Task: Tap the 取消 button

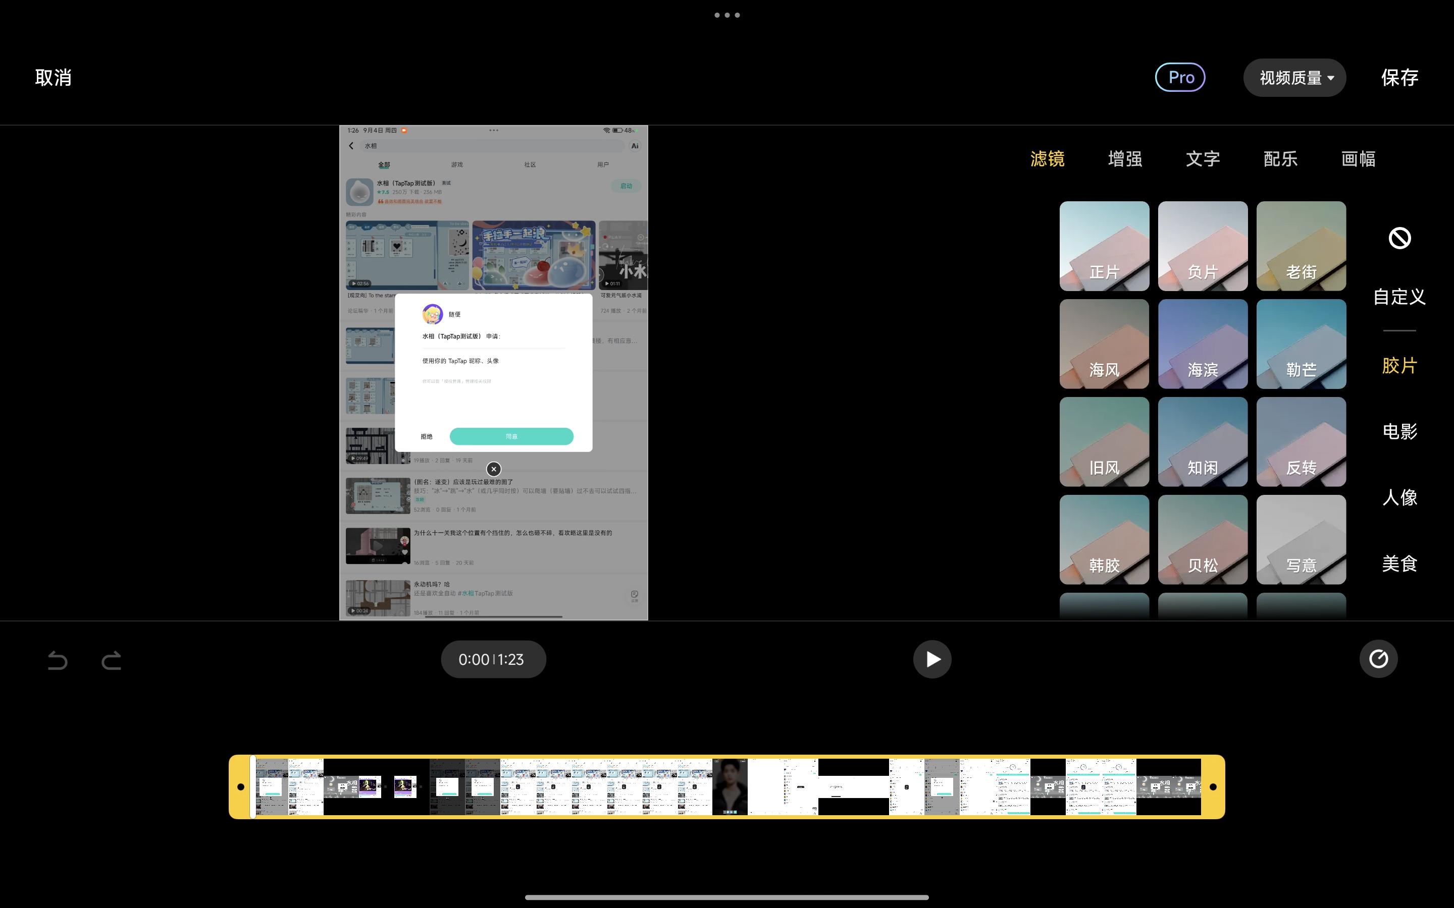Action: click(x=54, y=78)
